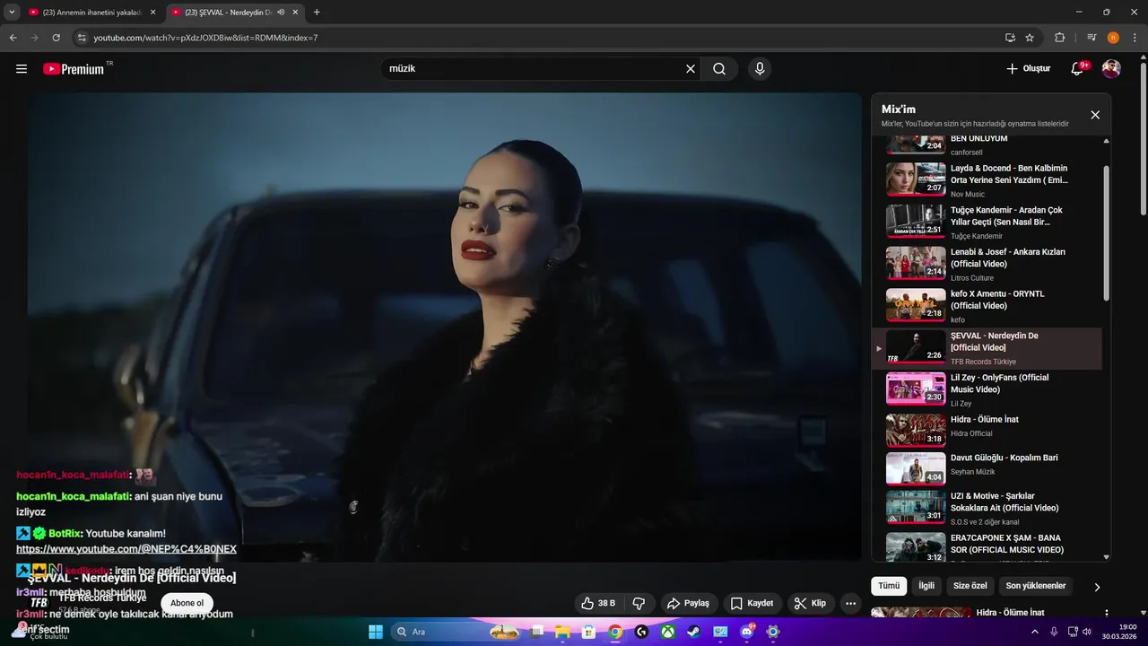Open volume control in system tray
This screenshot has width=1148, height=646.
coord(1086,632)
